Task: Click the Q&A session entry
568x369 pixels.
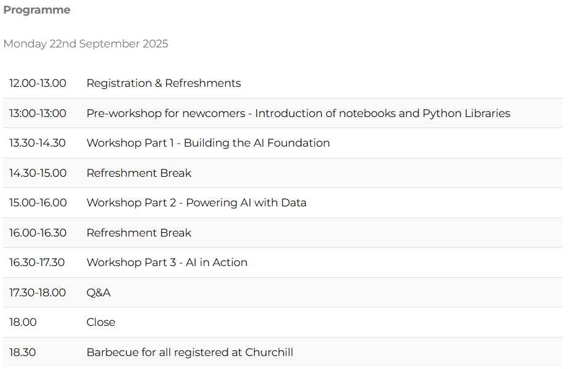Action: pos(98,293)
